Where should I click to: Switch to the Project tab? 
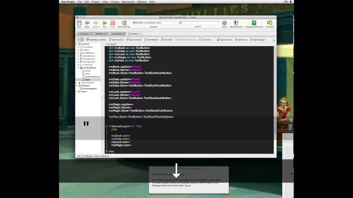coord(83,34)
